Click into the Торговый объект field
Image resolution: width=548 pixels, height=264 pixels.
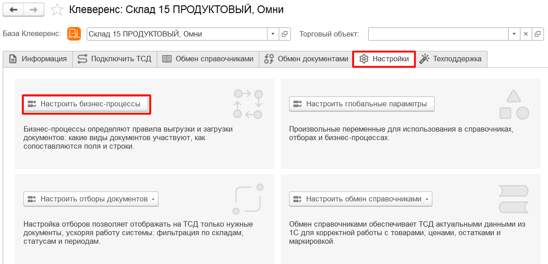pyautogui.click(x=439, y=34)
